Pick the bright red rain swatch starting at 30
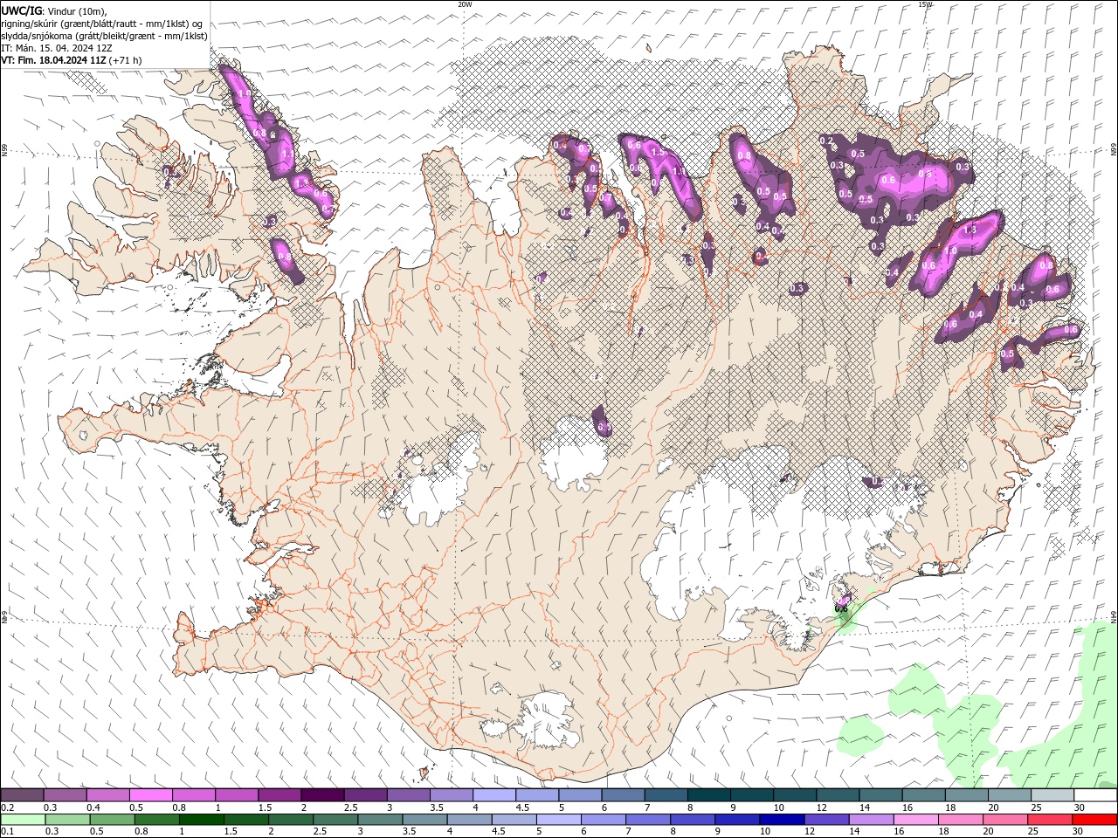This screenshot has height=838, width=1118. [x=1095, y=820]
